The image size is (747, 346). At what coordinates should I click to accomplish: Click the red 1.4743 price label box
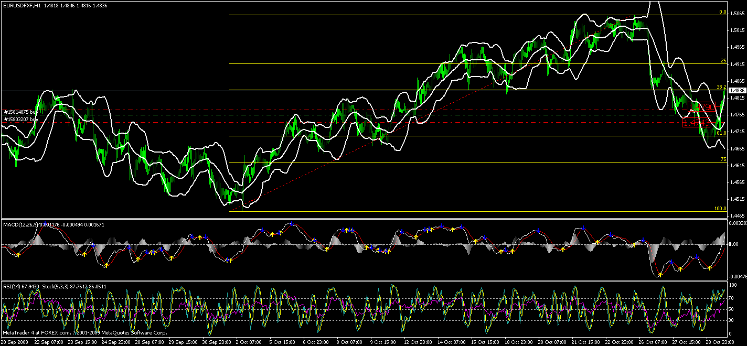[x=696, y=123]
